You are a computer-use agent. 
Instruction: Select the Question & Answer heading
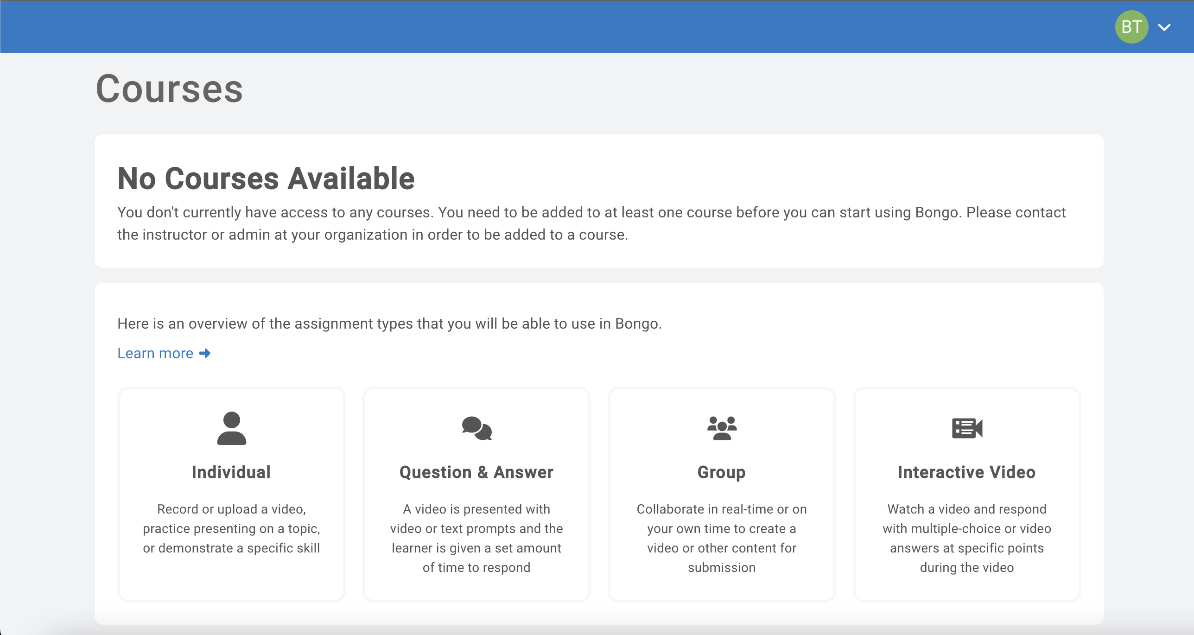point(476,472)
